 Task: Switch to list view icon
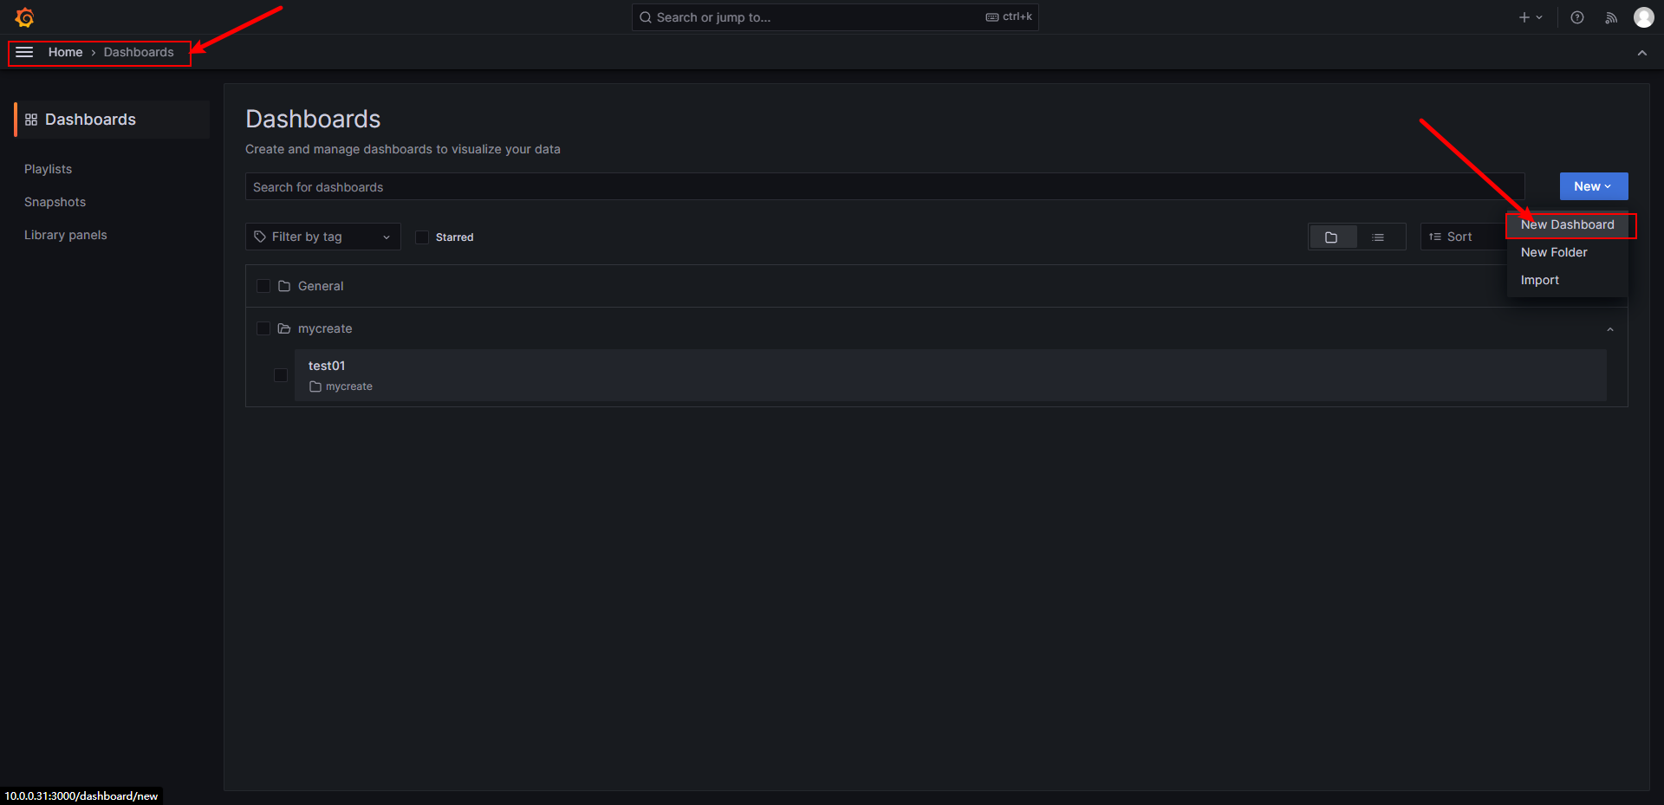coord(1379,237)
